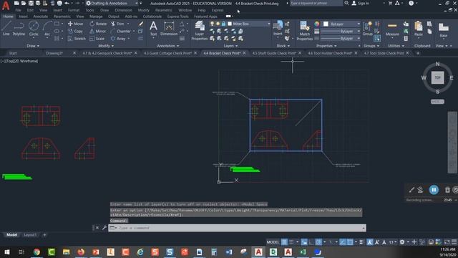Activate the Scale command
458x258 pixels.
click(97, 39)
